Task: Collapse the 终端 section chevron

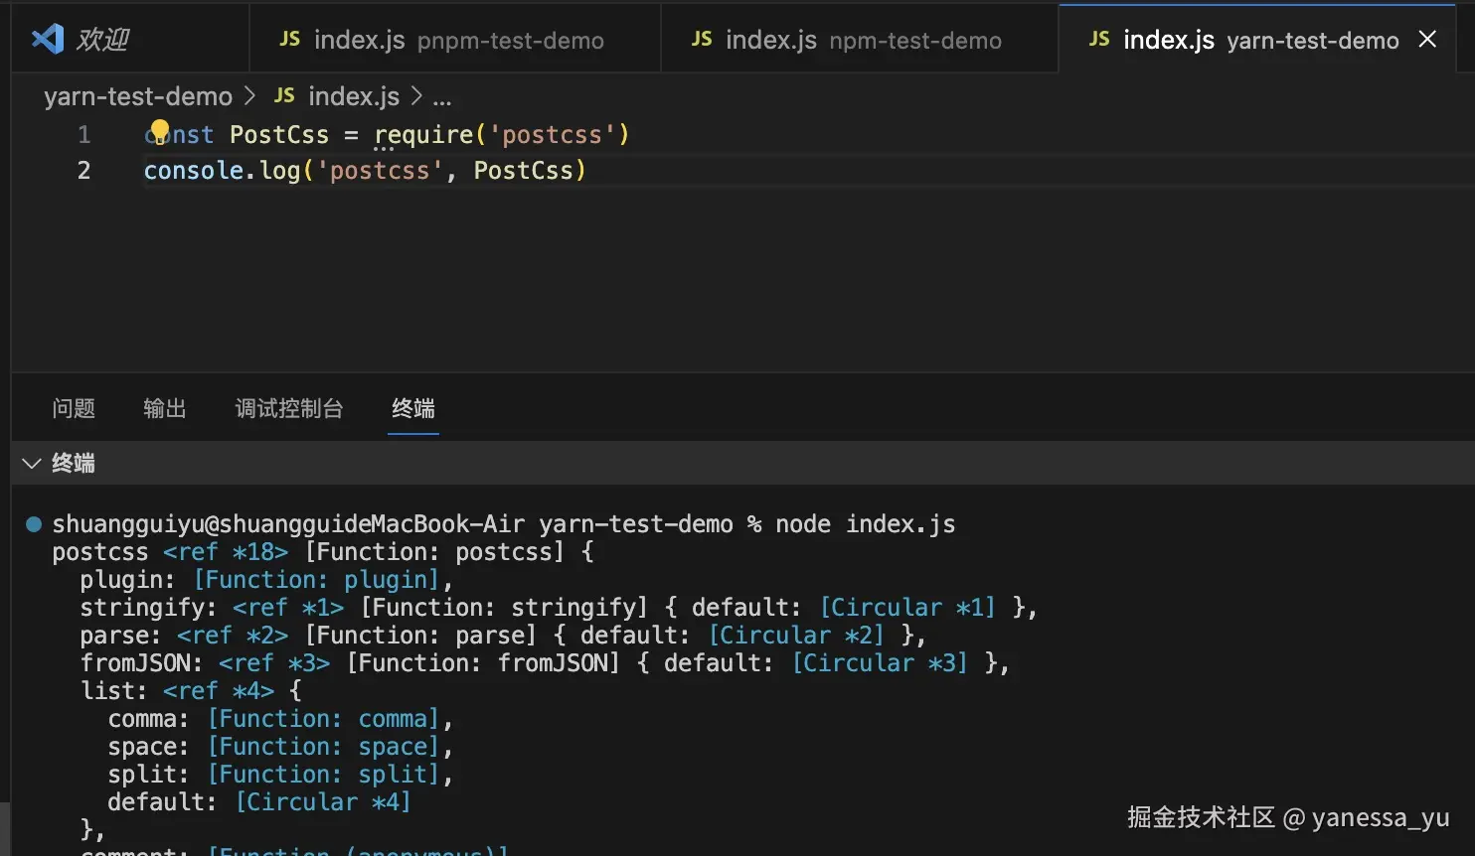Action: 32,463
